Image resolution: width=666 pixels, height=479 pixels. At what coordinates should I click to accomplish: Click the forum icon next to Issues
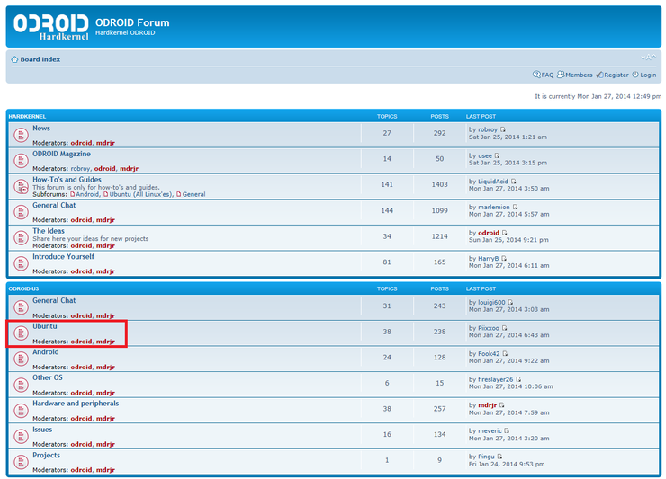tap(21, 436)
